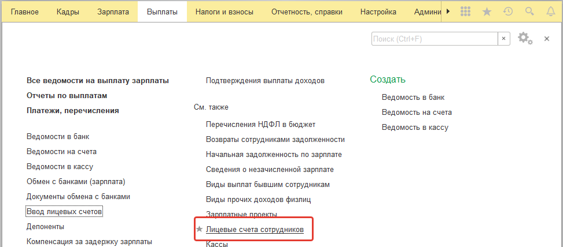This screenshot has height=247, width=563.
Task: Open Все ведомости на выплату зарплаты
Action: click(98, 81)
